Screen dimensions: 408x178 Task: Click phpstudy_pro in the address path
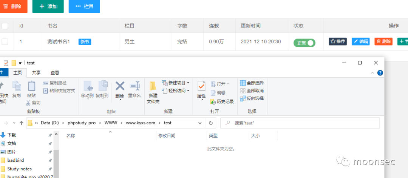(82, 123)
